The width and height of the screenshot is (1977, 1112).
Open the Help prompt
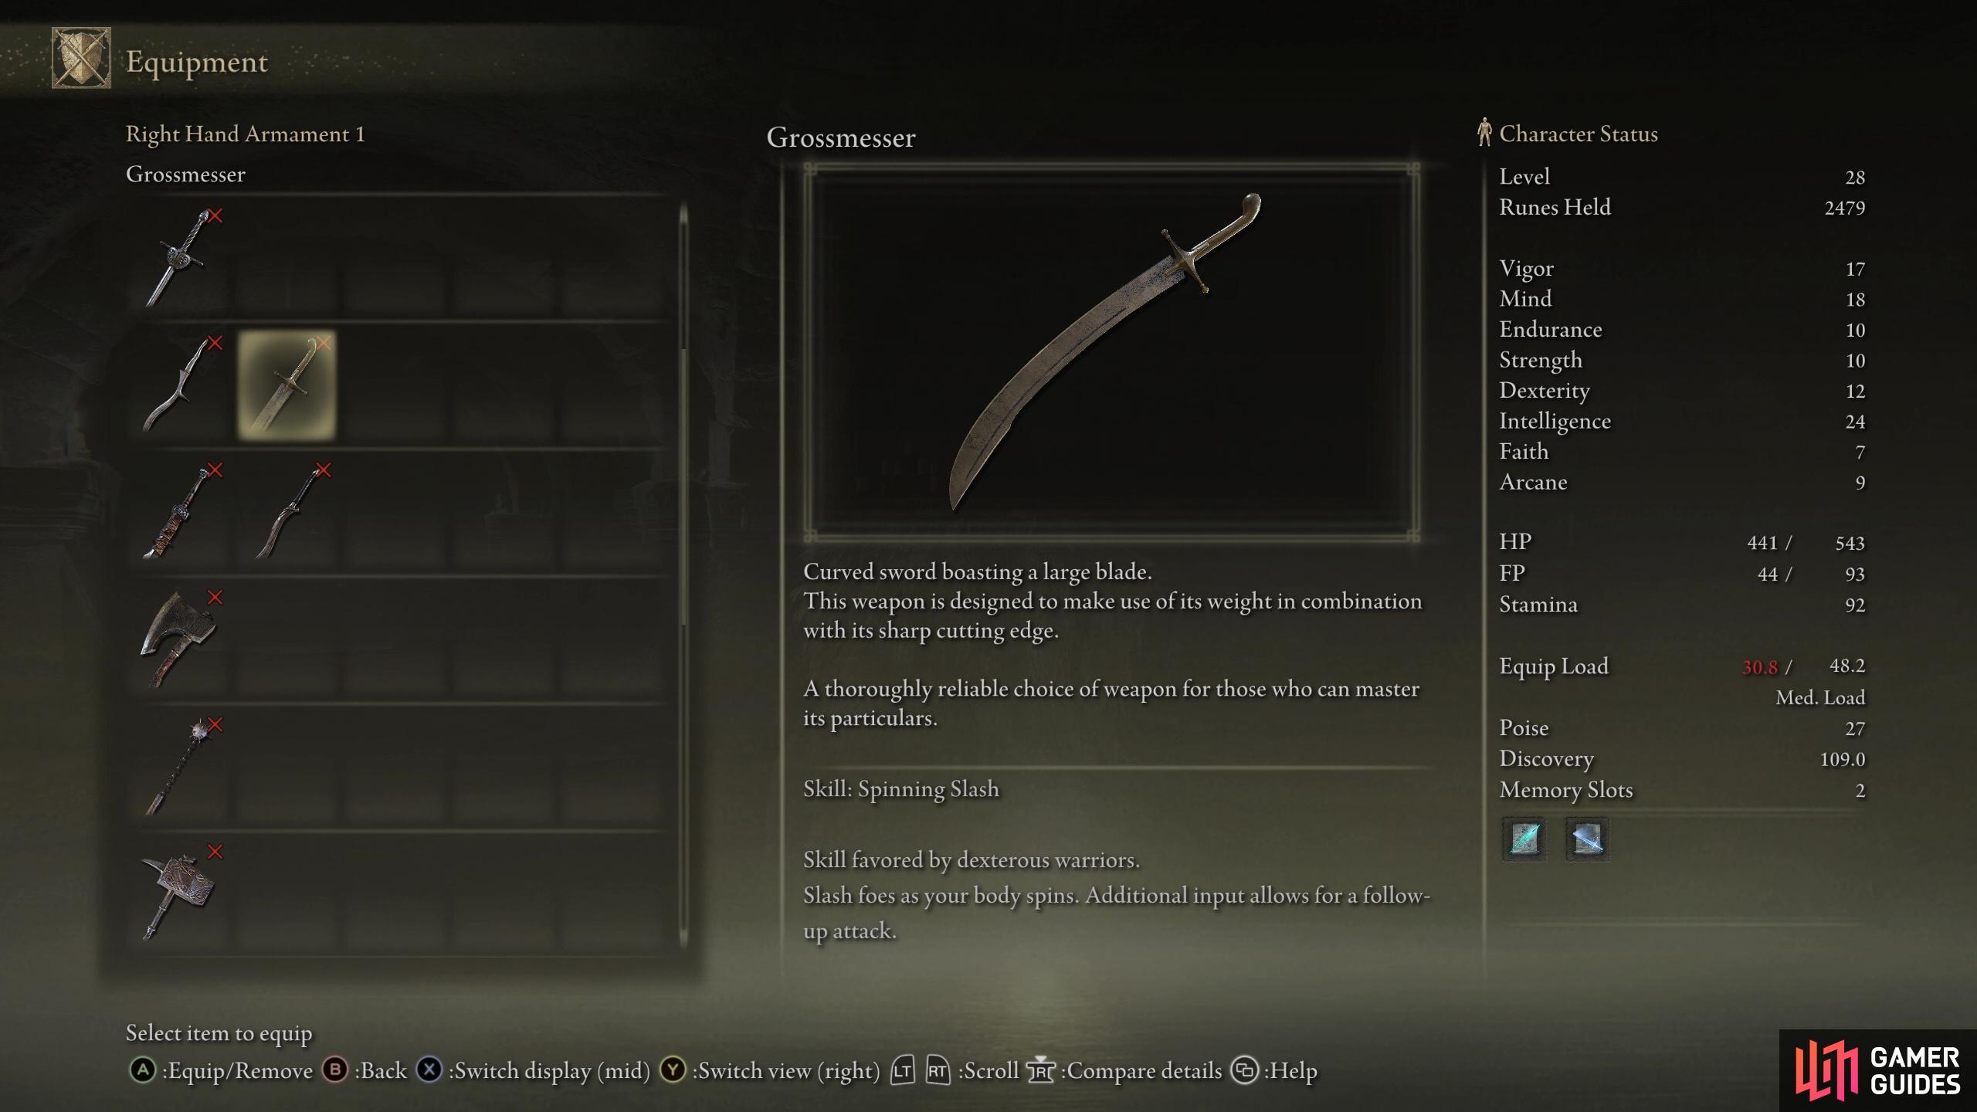click(x=1273, y=1070)
